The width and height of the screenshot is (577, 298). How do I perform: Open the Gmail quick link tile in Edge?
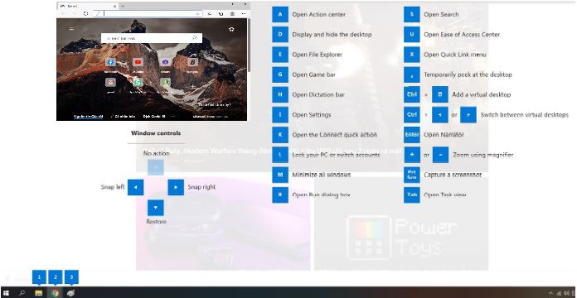(x=110, y=82)
